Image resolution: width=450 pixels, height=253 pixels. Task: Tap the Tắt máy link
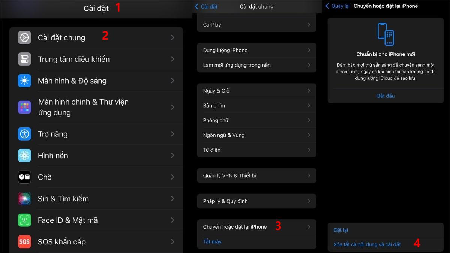(x=212, y=242)
